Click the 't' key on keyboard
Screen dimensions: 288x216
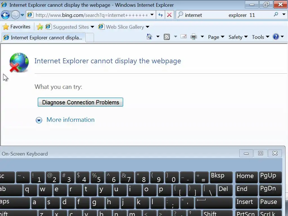click(90, 190)
